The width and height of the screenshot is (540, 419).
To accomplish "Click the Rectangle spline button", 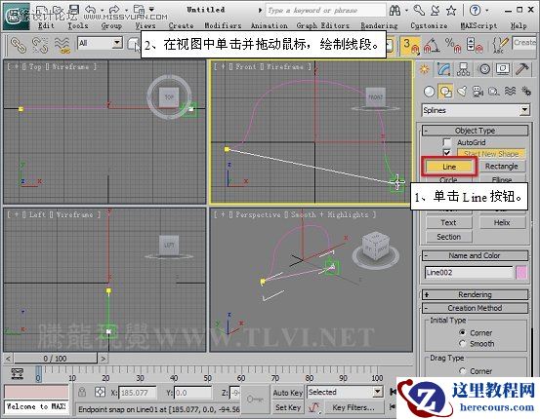I will click(502, 167).
